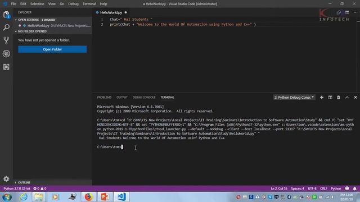Screen dimensions: 360x202
Task: Open the View menu
Action: (x=52, y=4)
